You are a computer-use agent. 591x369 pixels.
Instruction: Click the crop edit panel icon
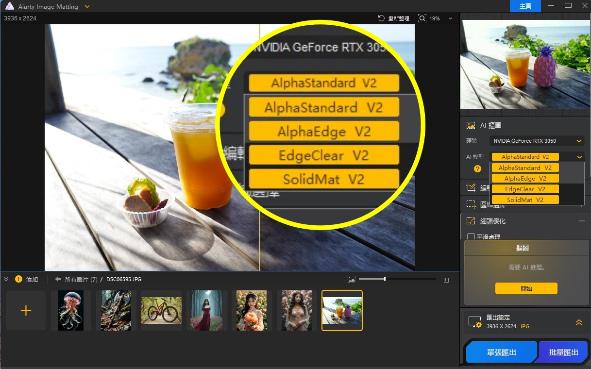click(x=470, y=188)
